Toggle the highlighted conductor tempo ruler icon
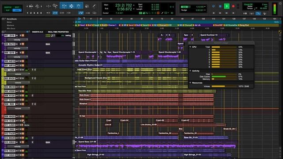Screen dimensions: 283x159 click(258, 13)
